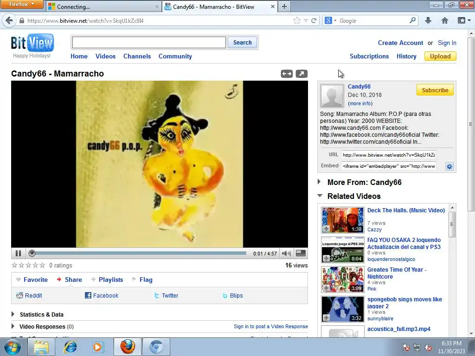
Task: Open the video in pop-out window icon
Action: click(302, 74)
